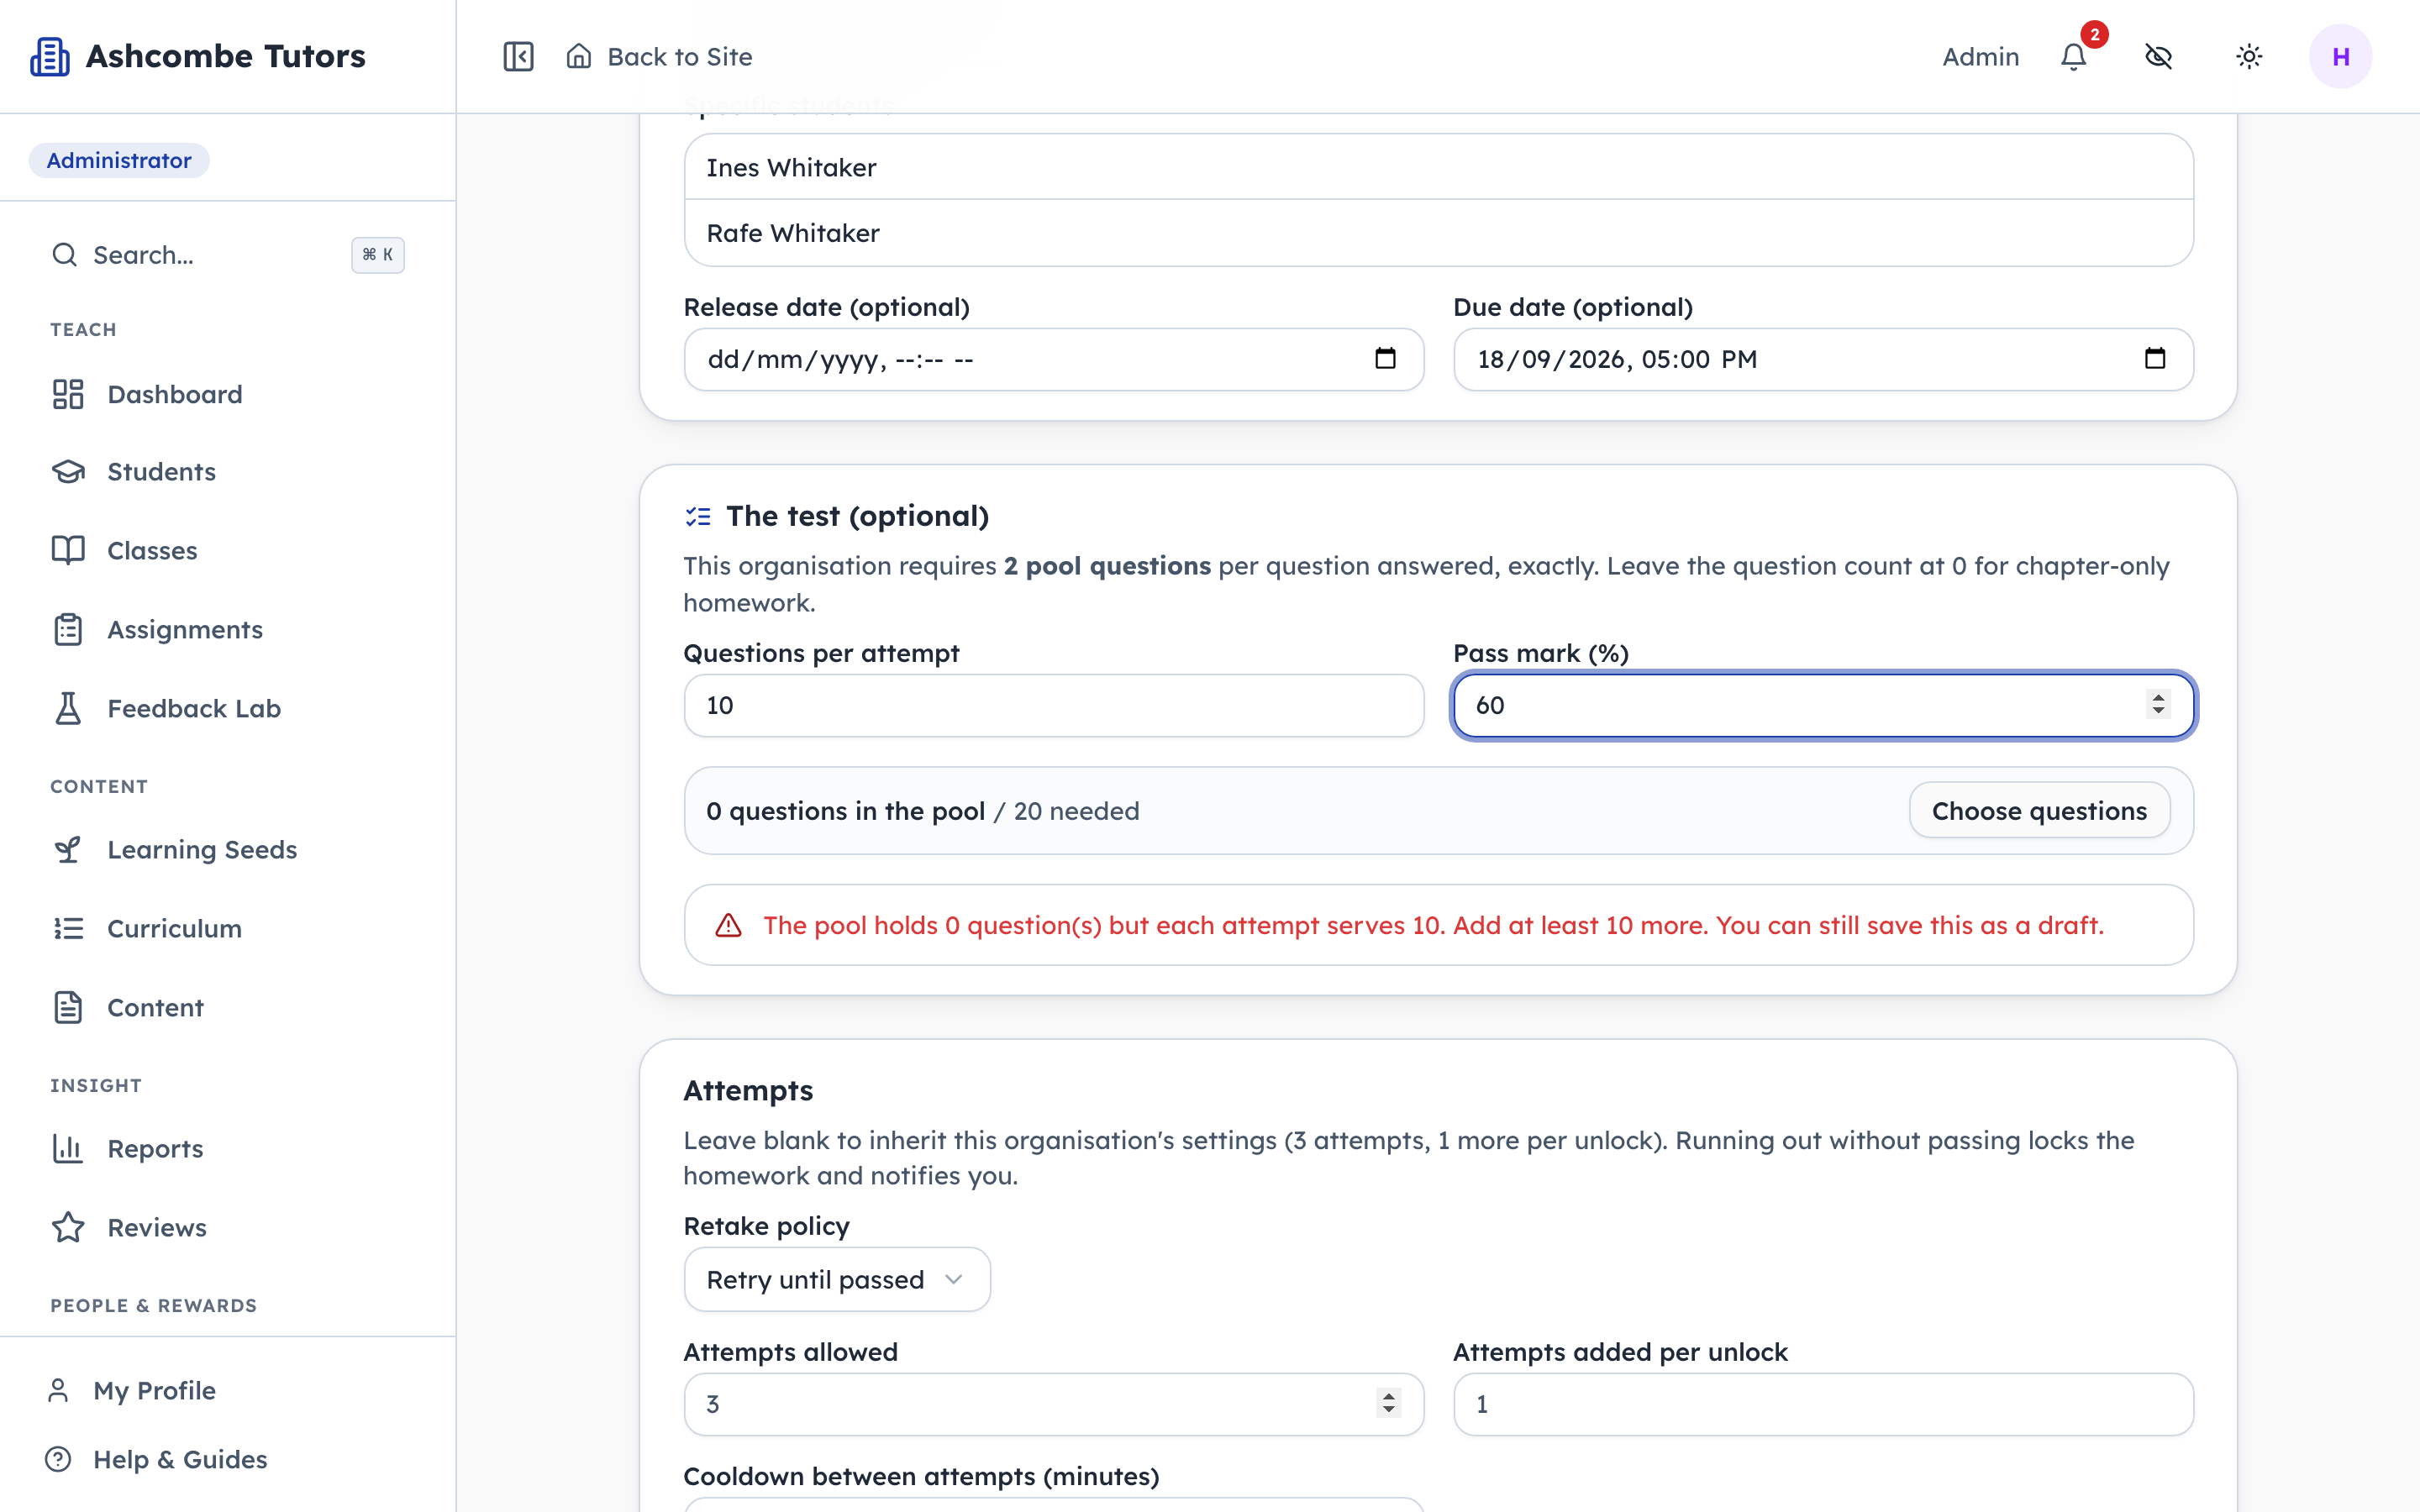Screen dimensions: 2420x1512
Task: Click the pool warning triangle icon
Action: point(729,925)
